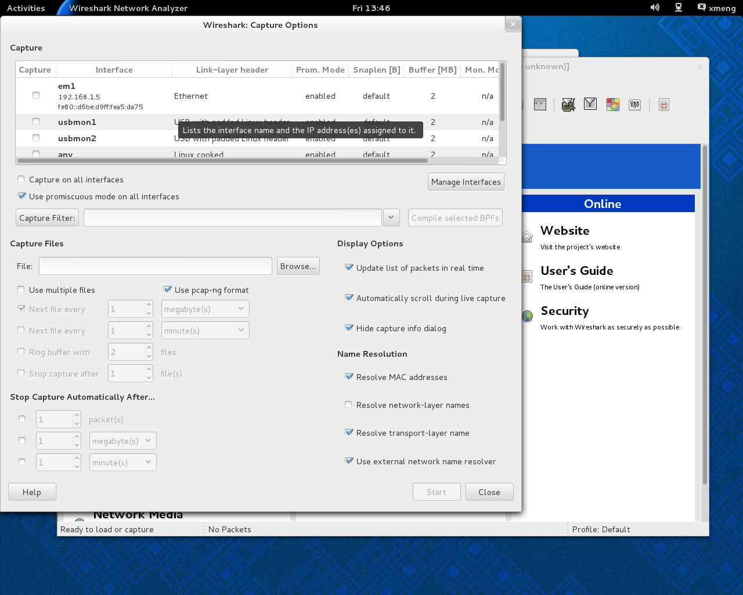The height and width of the screenshot is (595, 743).
Task: Tick the capture checkbox for em1
Action: pyautogui.click(x=36, y=95)
